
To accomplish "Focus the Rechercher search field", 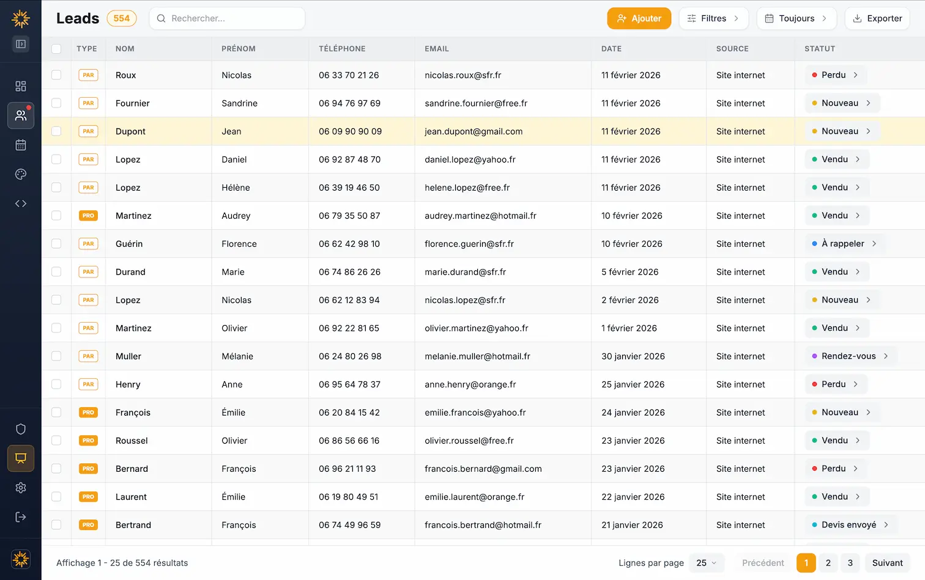I will (232, 18).
